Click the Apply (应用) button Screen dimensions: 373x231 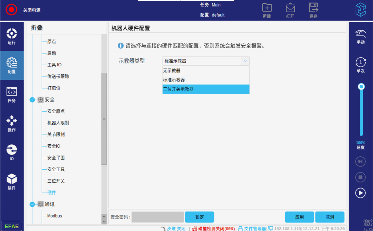pyautogui.click(x=299, y=217)
